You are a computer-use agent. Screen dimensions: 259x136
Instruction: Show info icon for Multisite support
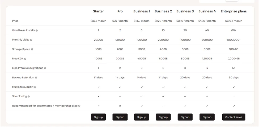click(35, 87)
